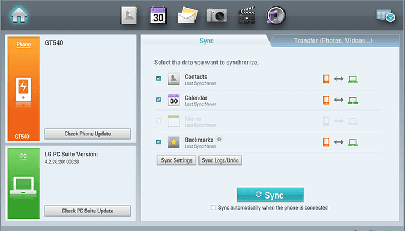
Task: Click the Check PC Suite Update button
Action: click(87, 211)
